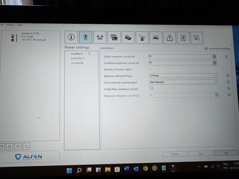This screenshot has height=179, width=239.
Task: Open the remote monitor diagnostics icon
Action: (x=197, y=37)
